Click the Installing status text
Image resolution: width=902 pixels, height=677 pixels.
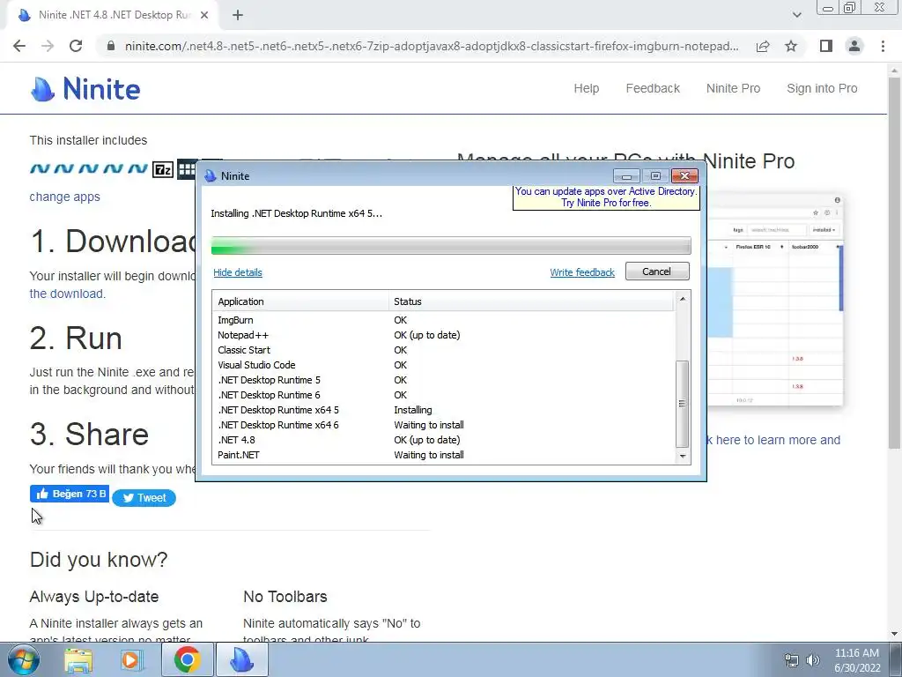pyautogui.click(x=412, y=410)
